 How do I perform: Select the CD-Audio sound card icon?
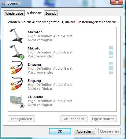tap(17, 101)
